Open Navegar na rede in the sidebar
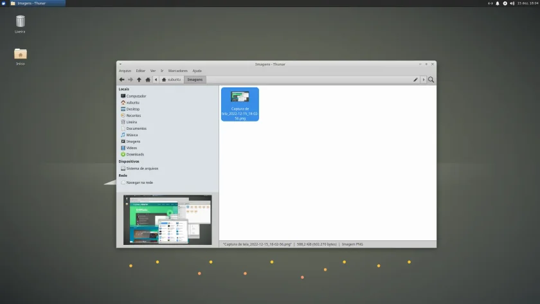 [139, 183]
